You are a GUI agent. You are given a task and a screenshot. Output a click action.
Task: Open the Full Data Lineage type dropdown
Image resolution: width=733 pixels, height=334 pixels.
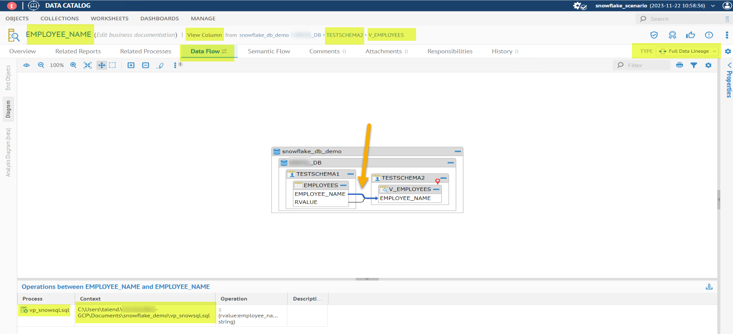[x=687, y=51]
